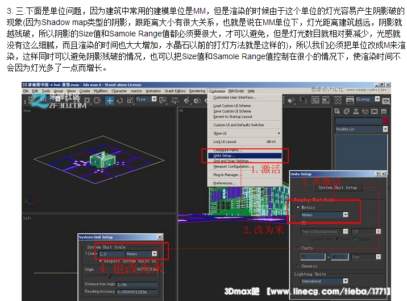Toggle Respect System Units in Files checkbox
This screenshot has width=407, height=301.
(x=101, y=261)
